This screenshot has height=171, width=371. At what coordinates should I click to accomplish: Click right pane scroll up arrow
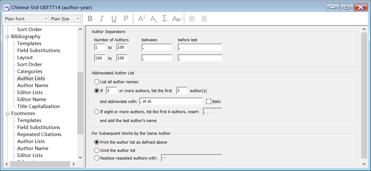click(x=364, y=29)
